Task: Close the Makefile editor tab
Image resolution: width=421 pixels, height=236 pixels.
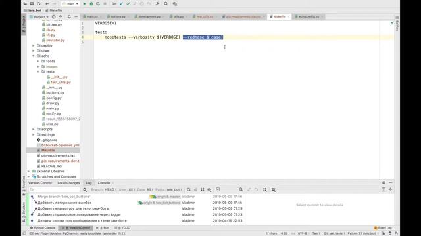Action: [289, 16]
